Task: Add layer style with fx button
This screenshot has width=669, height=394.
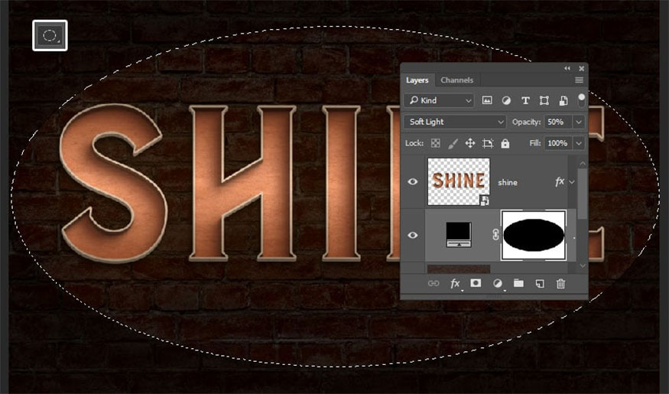Action: [x=455, y=284]
